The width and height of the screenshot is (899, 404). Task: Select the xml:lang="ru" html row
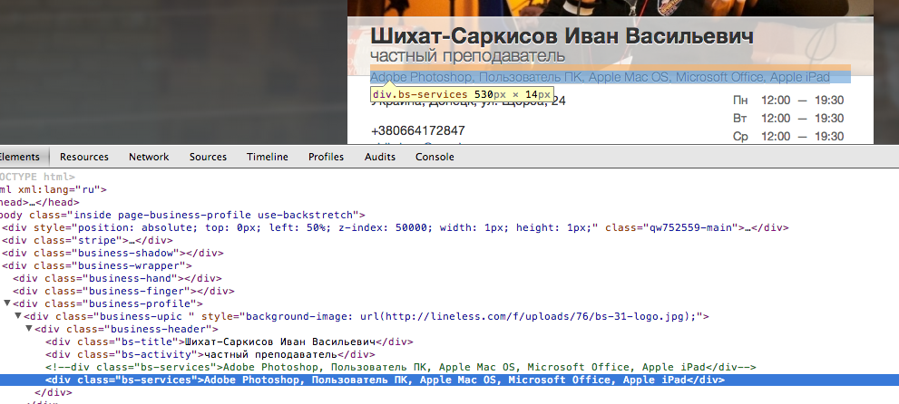tap(53, 189)
